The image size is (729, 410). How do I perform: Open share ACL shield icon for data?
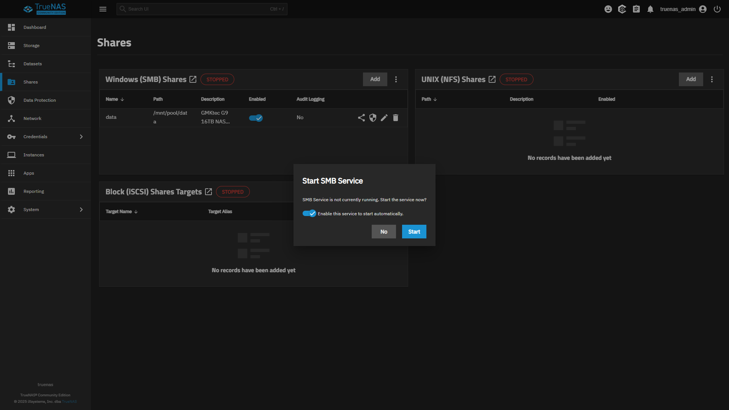tap(373, 118)
